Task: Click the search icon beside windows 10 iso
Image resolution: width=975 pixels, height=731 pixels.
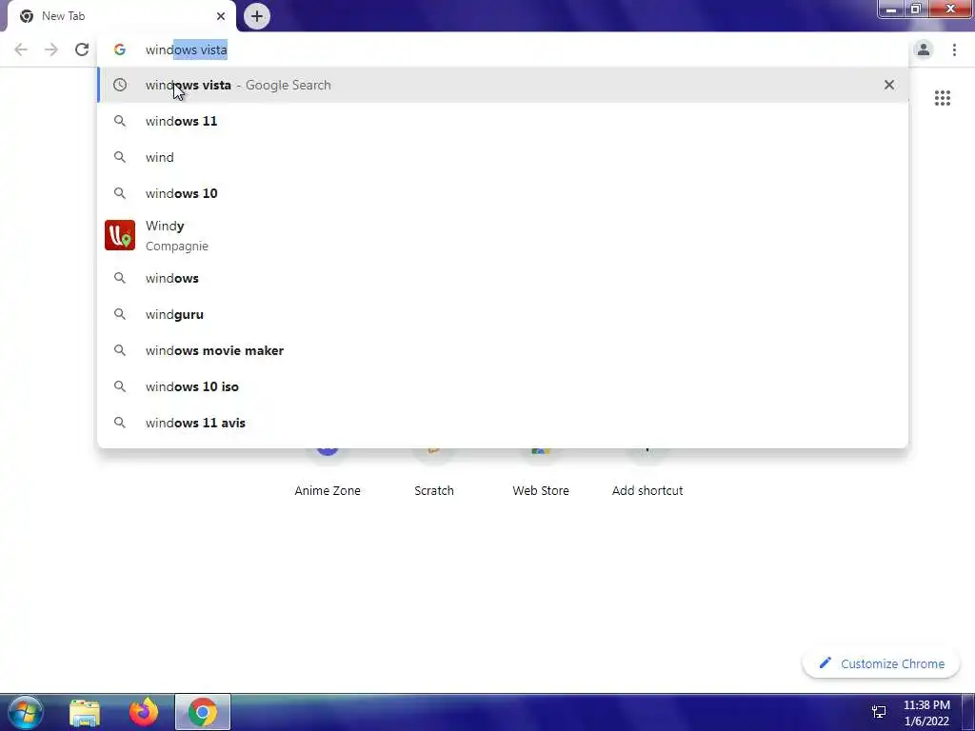Action: (120, 386)
